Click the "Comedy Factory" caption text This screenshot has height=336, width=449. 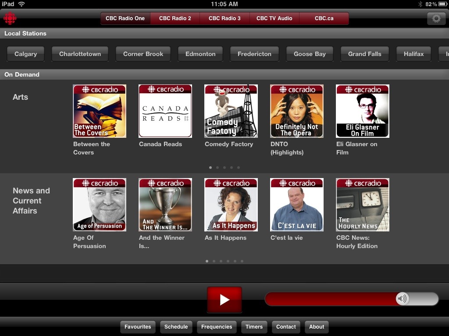coord(229,144)
